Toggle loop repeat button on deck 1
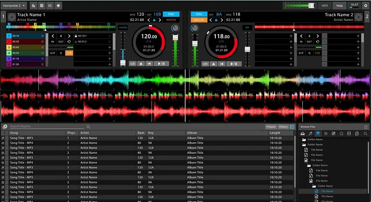The width and height of the screenshot is (371, 202). [133, 64]
